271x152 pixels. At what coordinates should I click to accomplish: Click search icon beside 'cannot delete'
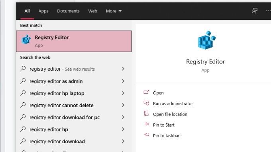(23, 105)
